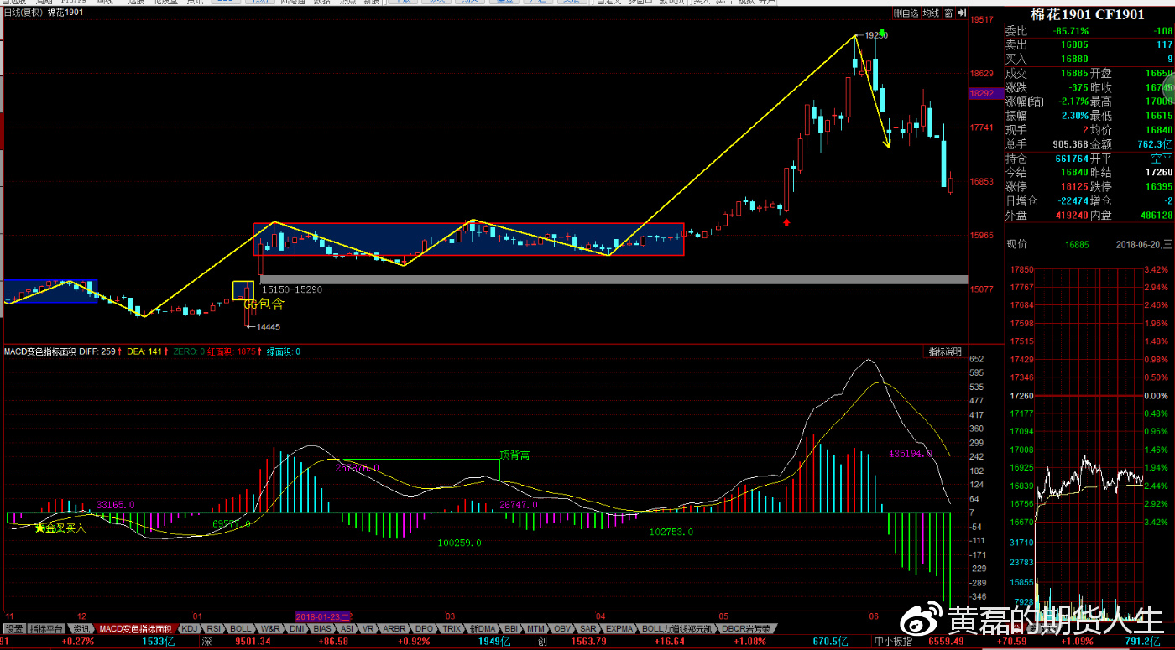The width and height of the screenshot is (1175, 650).
Task: Select the SAR indicator tab
Action: [587, 628]
